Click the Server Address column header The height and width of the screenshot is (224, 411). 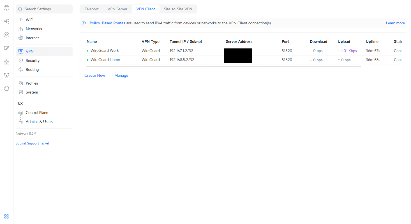coord(239,41)
